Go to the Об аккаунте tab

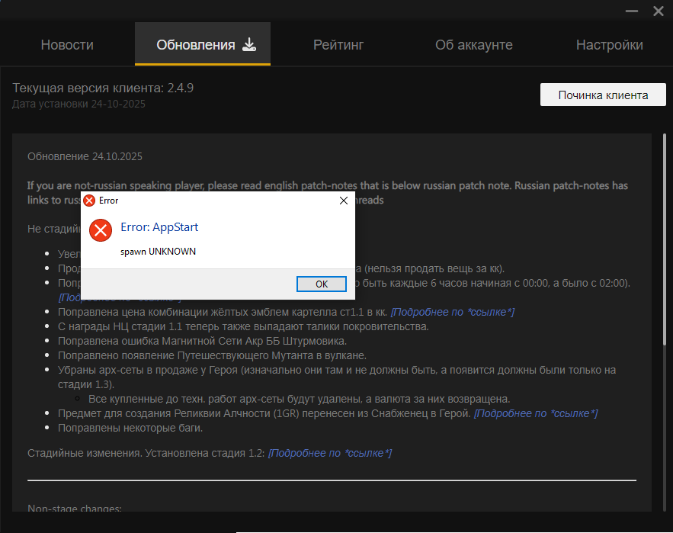473,45
